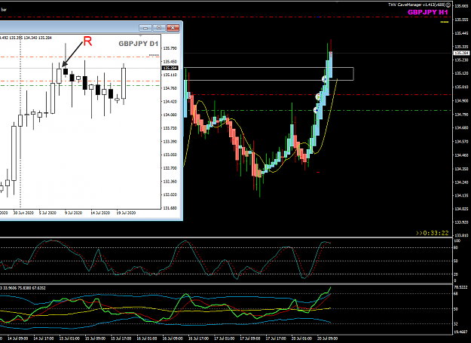471x343 pixels.
Task: Click the gray GBPJPY D1 label
Action: pos(139,44)
